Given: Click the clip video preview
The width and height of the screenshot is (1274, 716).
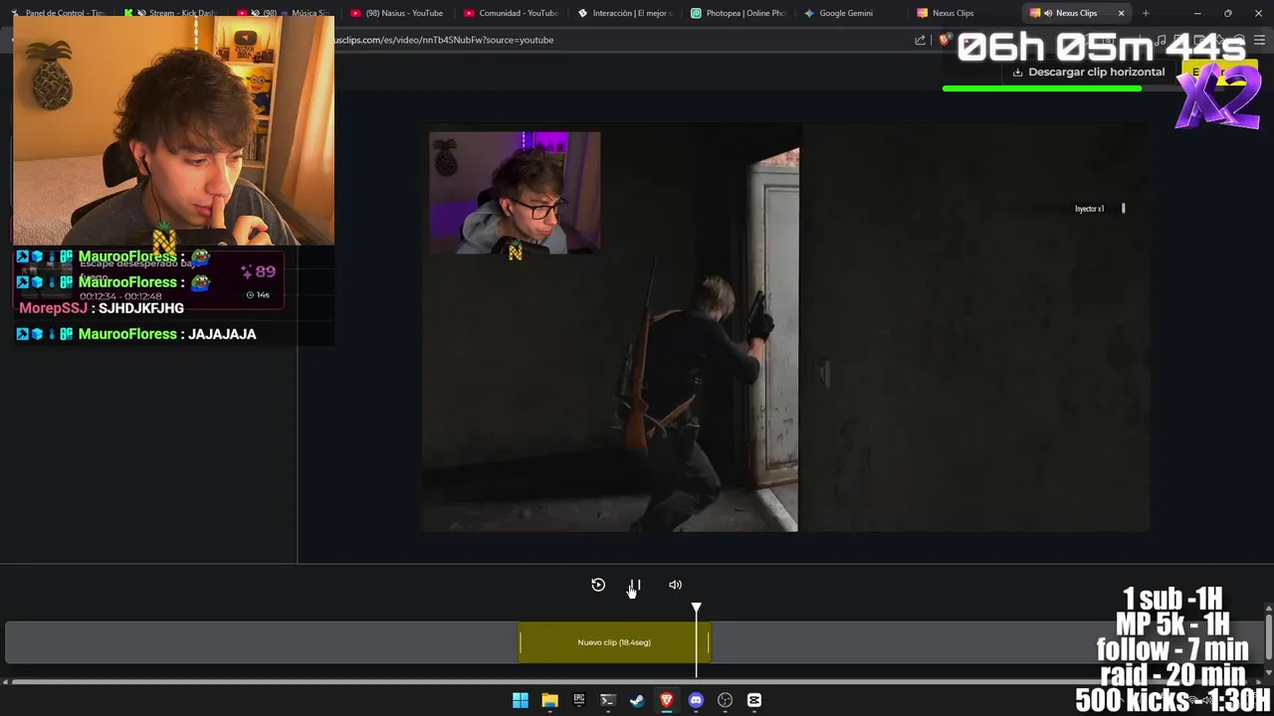Looking at the screenshot, I should [x=785, y=327].
